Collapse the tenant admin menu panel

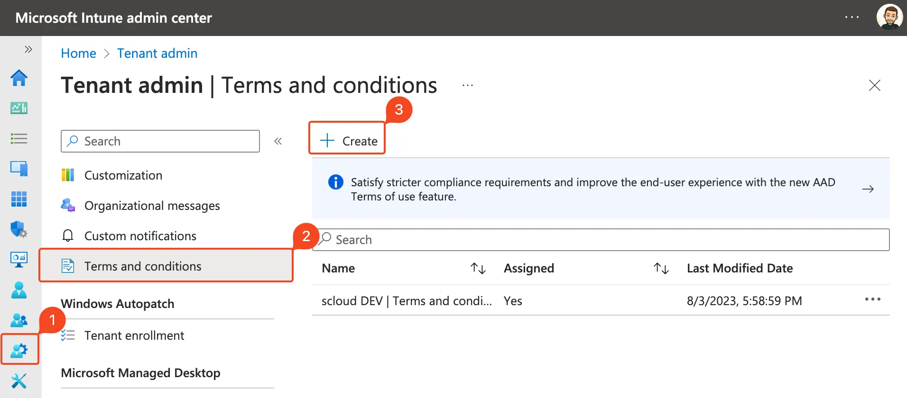point(278,141)
